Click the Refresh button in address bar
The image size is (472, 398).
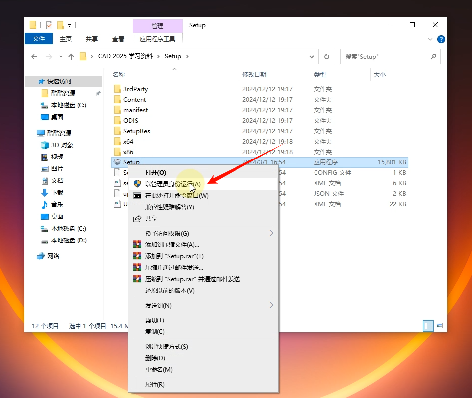tap(326, 57)
